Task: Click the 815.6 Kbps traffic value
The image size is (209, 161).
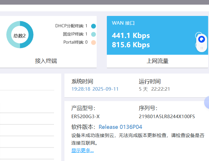Action: click(131, 45)
